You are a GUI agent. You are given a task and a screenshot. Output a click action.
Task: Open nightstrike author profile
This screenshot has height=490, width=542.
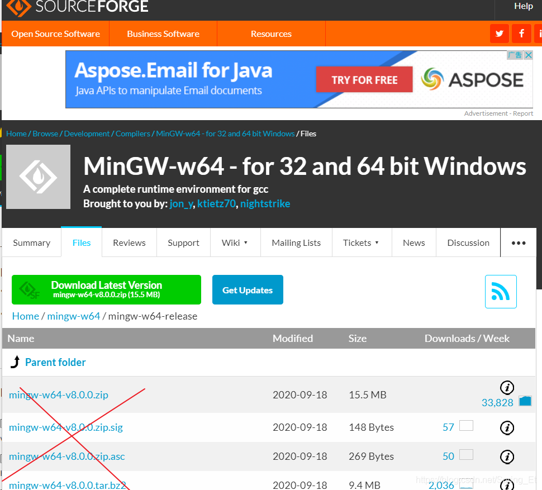[x=265, y=203]
